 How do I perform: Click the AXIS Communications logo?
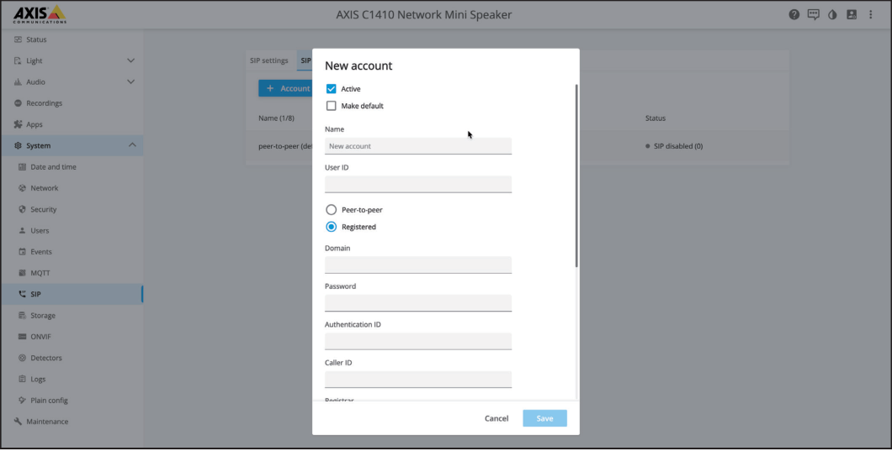[40, 14]
